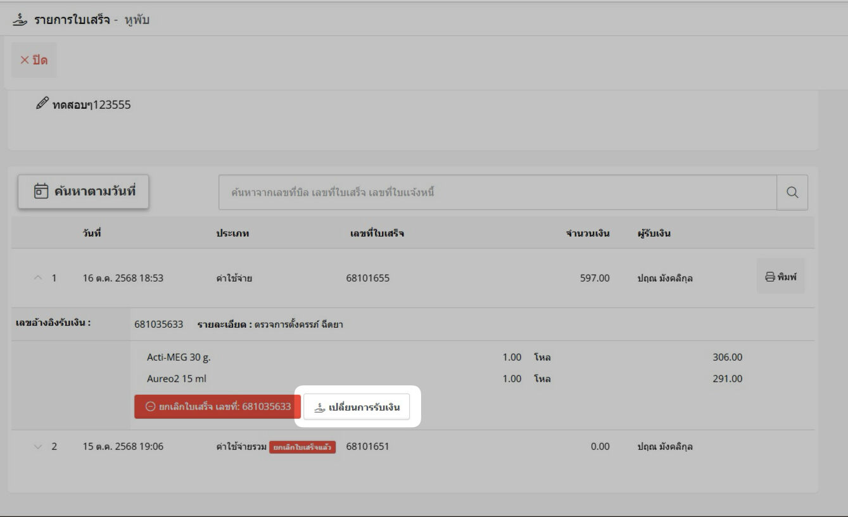Image resolution: width=848 pixels, height=517 pixels.
Task: Select the Aureo2 15 ml line item
Action: [x=177, y=378]
